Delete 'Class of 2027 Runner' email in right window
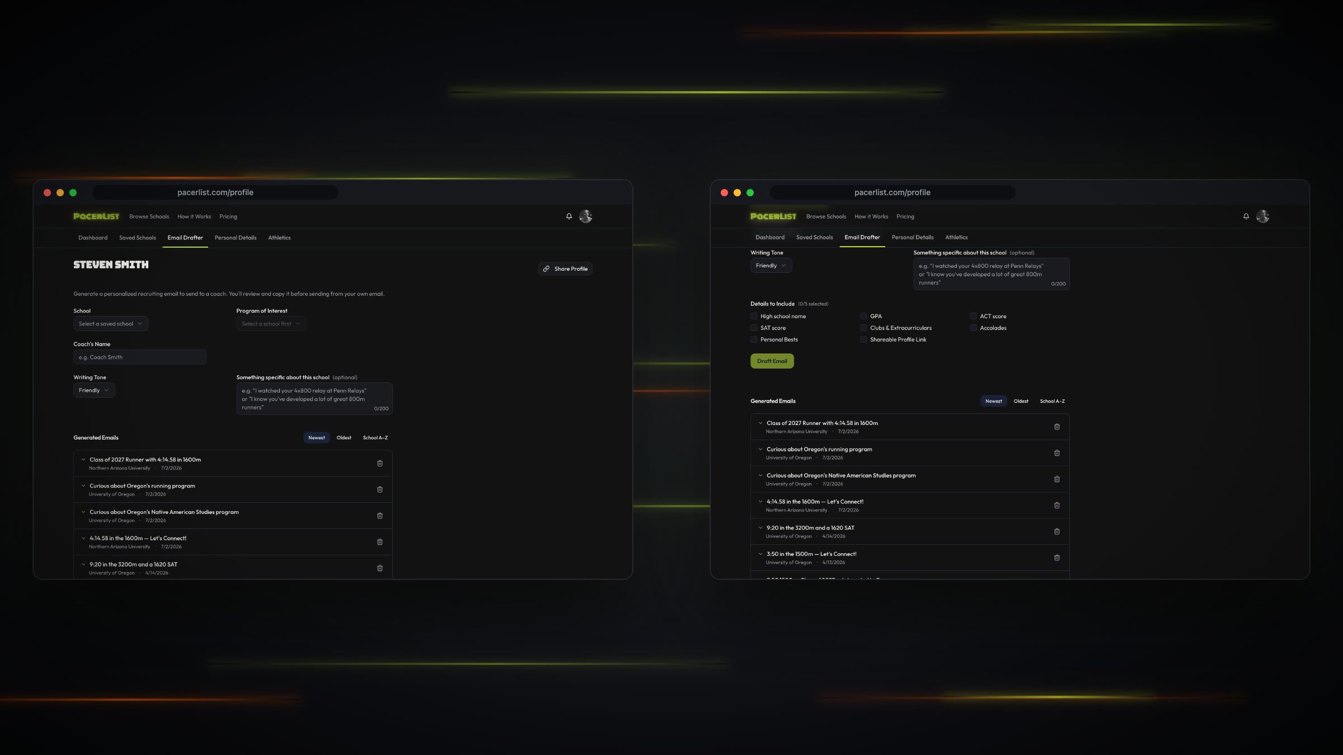Image resolution: width=1343 pixels, height=755 pixels. 1057,427
